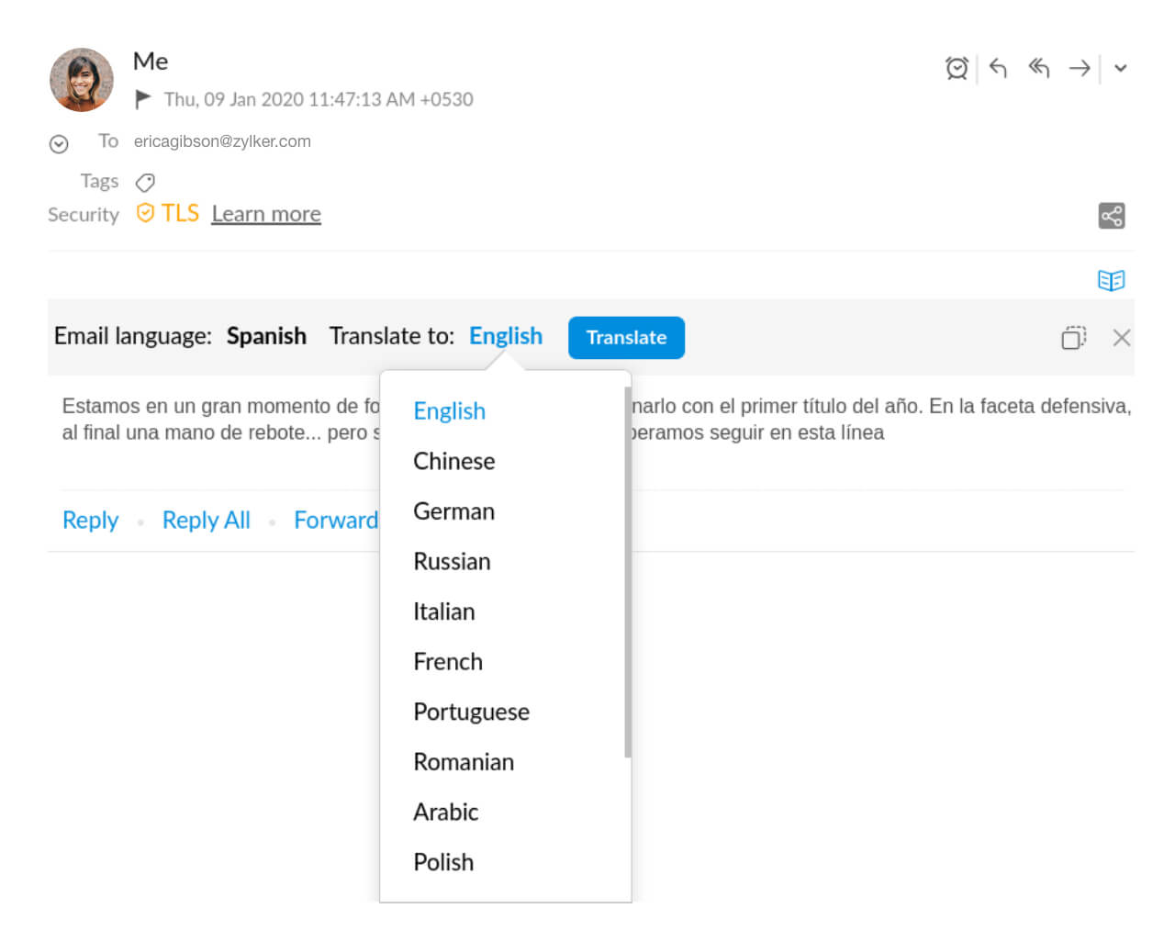This screenshot has width=1175, height=931.
Task: Click the copy icon in translate bar
Action: point(1073,338)
